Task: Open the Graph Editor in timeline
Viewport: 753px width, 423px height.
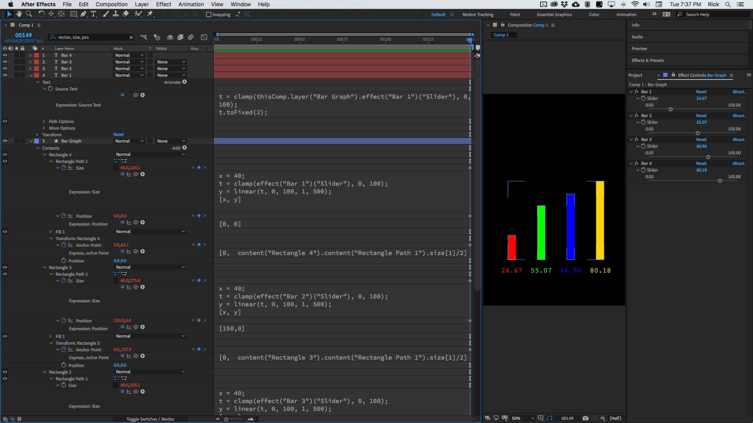Action: tap(204, 37)
